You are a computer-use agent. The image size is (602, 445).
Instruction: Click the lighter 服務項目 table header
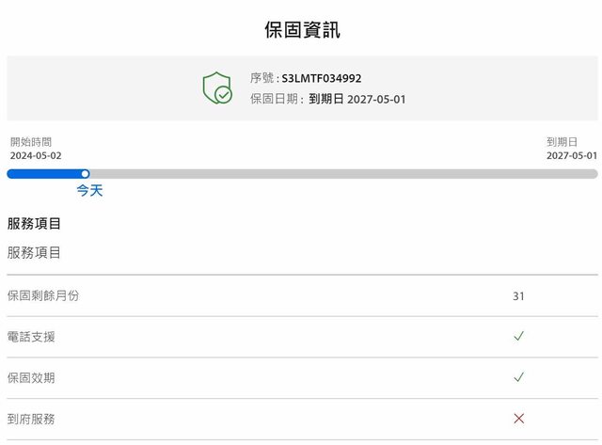coord(34,253)
